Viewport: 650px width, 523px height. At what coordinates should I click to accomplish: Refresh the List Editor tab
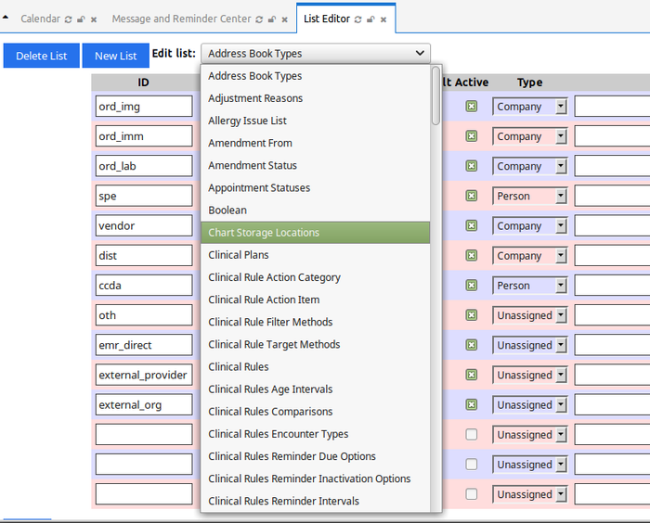(x=358, y=19)
